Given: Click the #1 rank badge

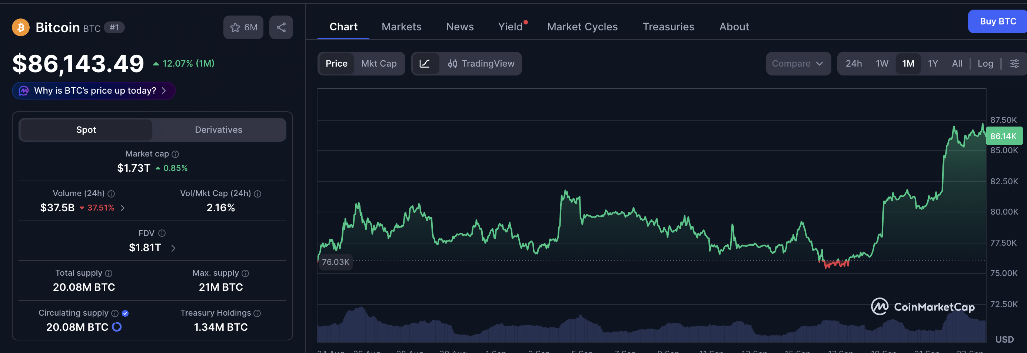Looking at the screenshot, I should (x=114, y=27).
